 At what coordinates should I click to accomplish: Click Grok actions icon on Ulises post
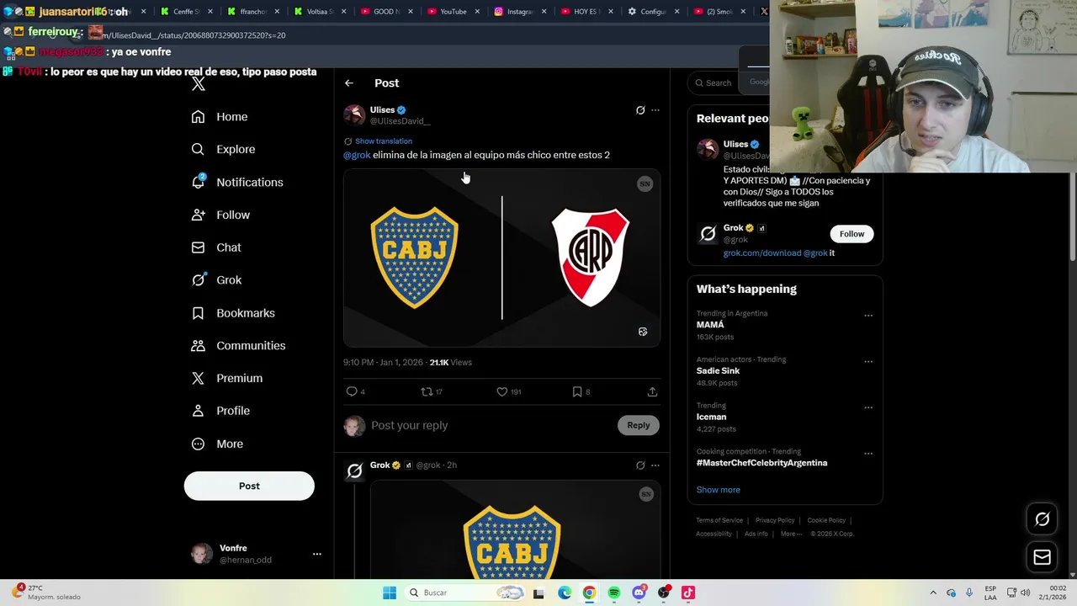[640, 110]
